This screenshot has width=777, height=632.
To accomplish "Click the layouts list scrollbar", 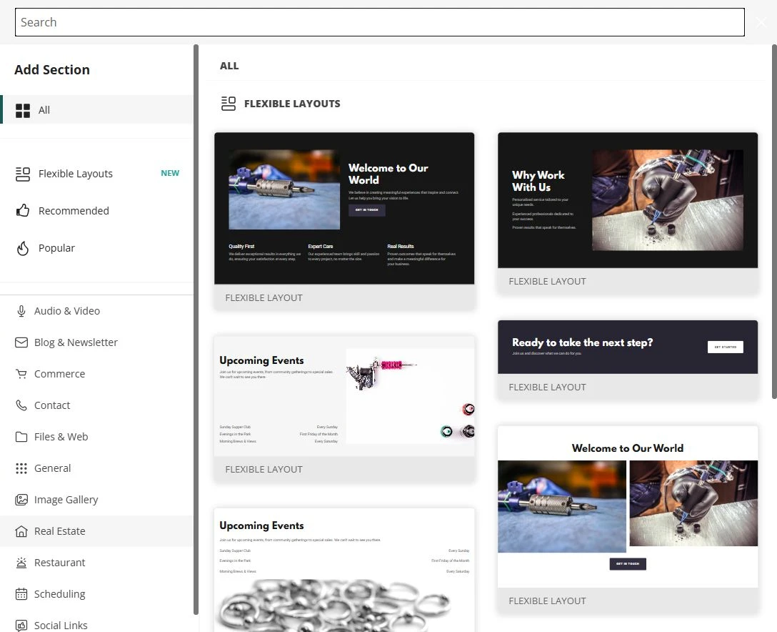I will tap(774, 222).
